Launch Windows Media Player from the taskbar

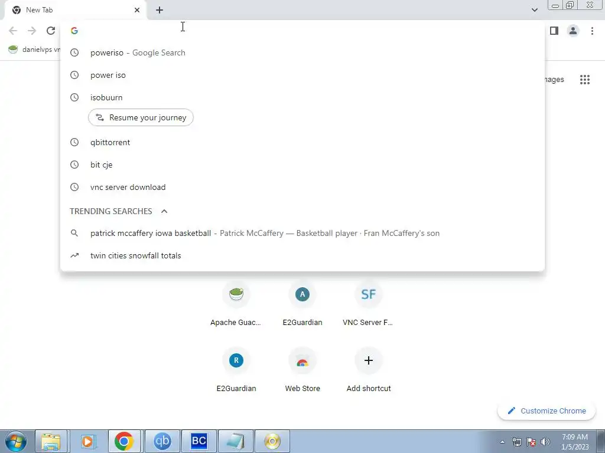coord(88,441)
